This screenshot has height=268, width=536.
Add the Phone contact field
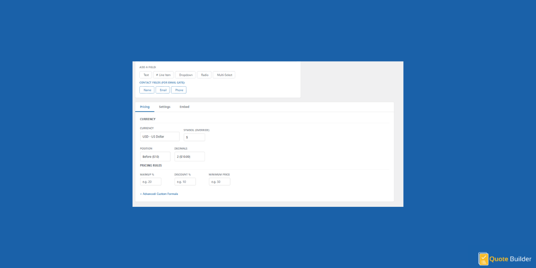coord(179,90)
